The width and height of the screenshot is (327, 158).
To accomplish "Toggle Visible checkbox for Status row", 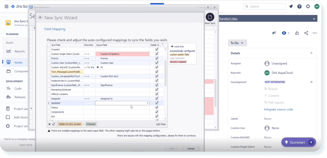I will (157, 107).
